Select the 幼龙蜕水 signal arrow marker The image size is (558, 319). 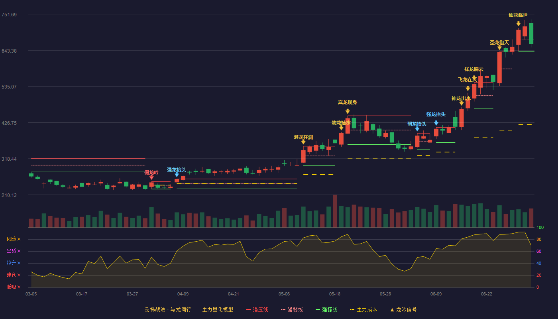341,128
